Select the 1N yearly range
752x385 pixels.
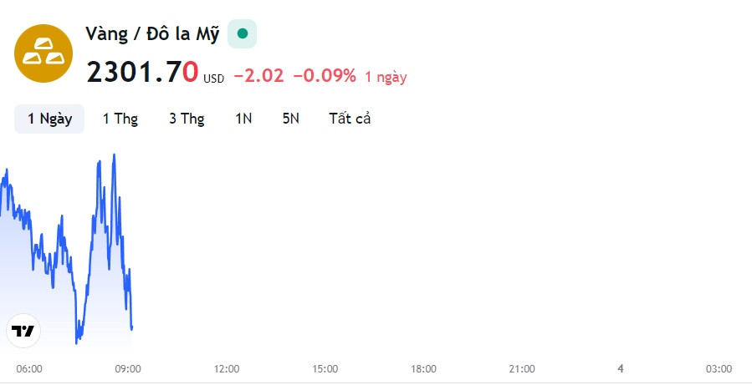[x=243, y=119]
